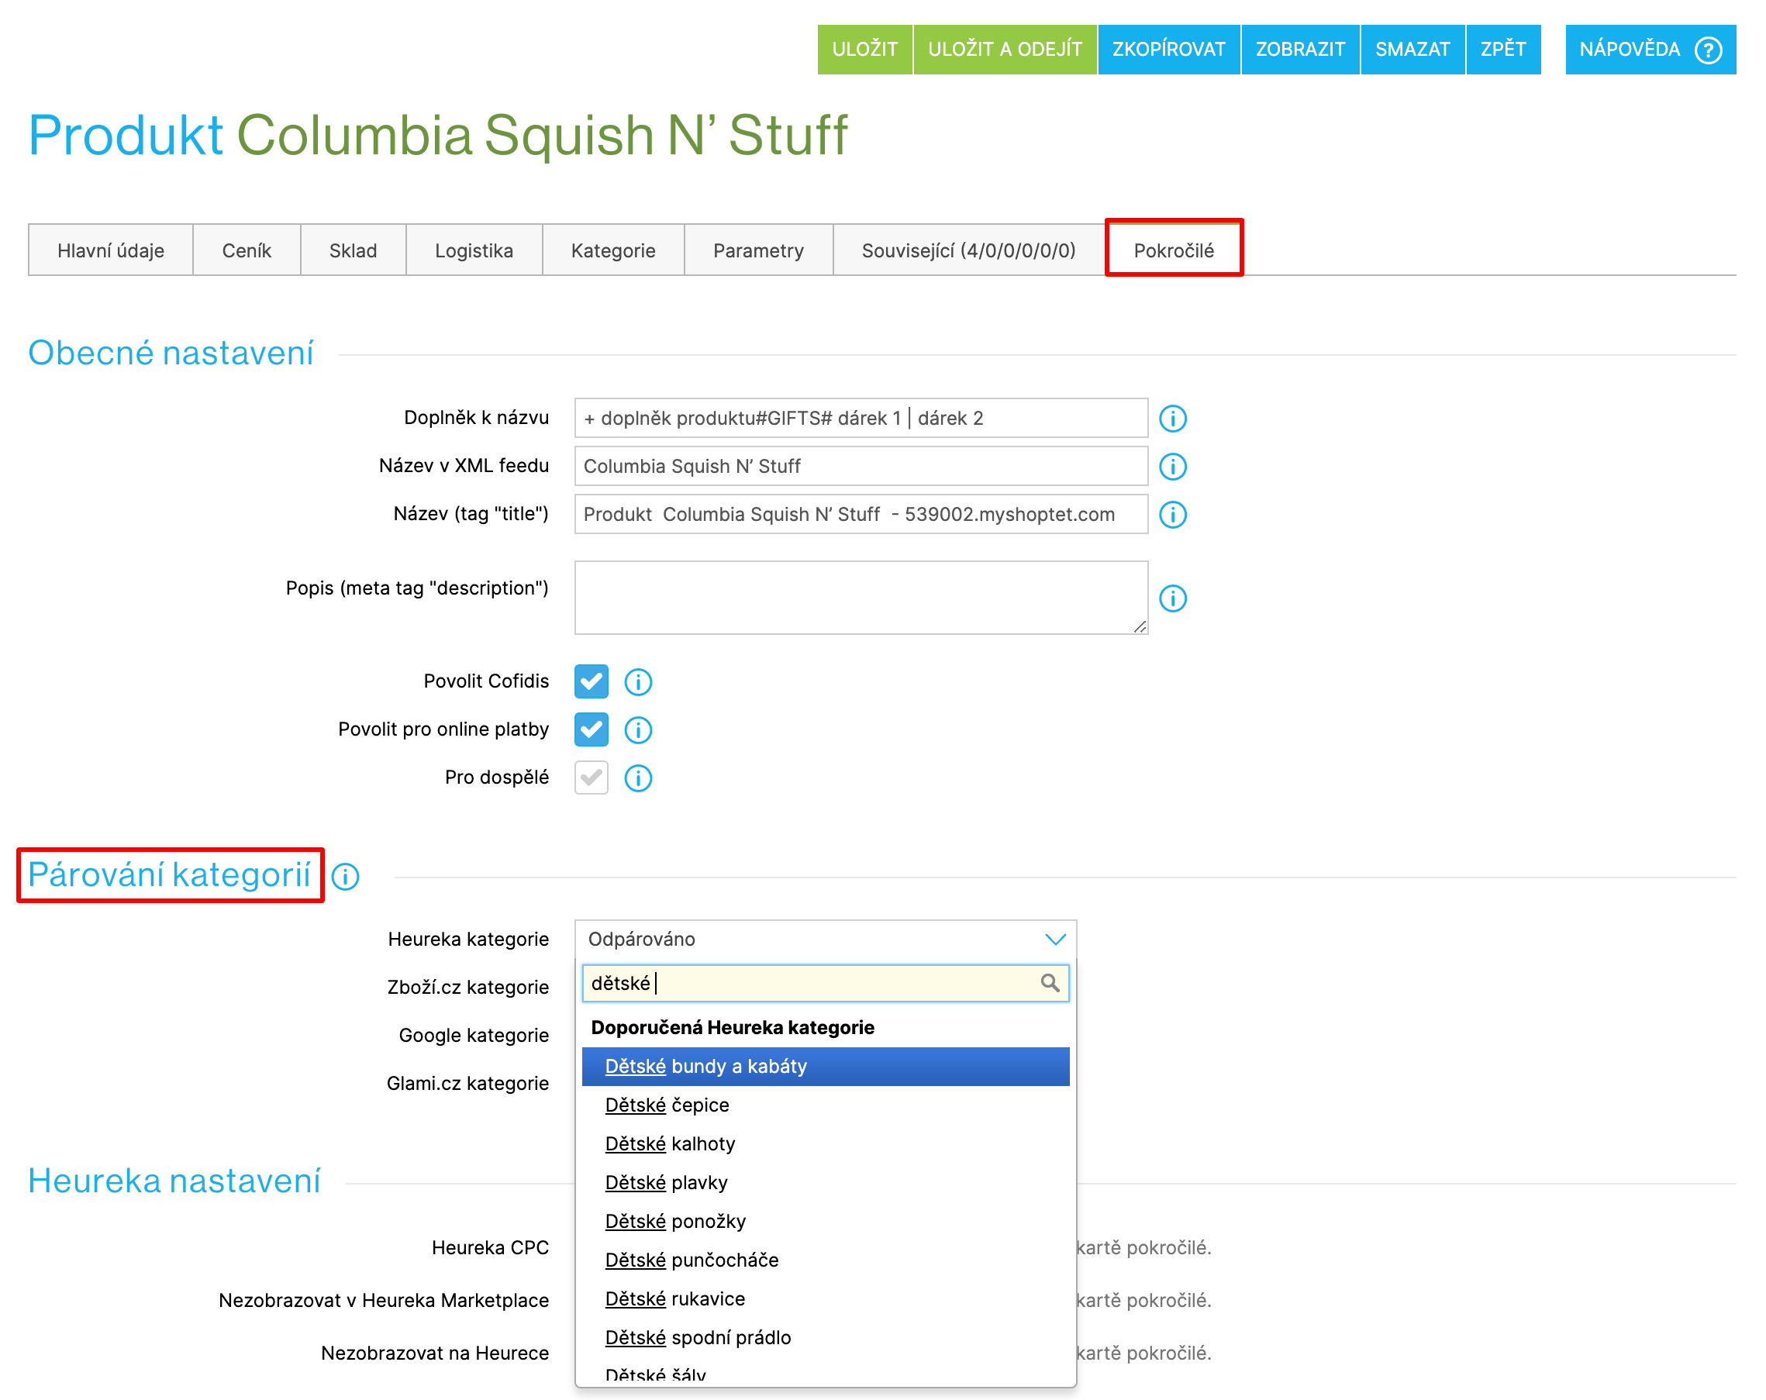Click info icon beside Název (tag "title") field
Image resolution: width=1766 pixels, height=1400 pixels.
coord(1172,515)
